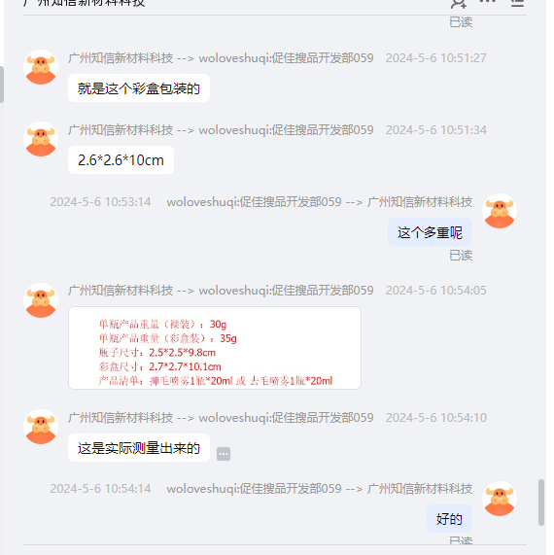This screenshot has width=554, height=555.
Task: Click sender name on the 10:51:34 message
Action: click(121, 130)
